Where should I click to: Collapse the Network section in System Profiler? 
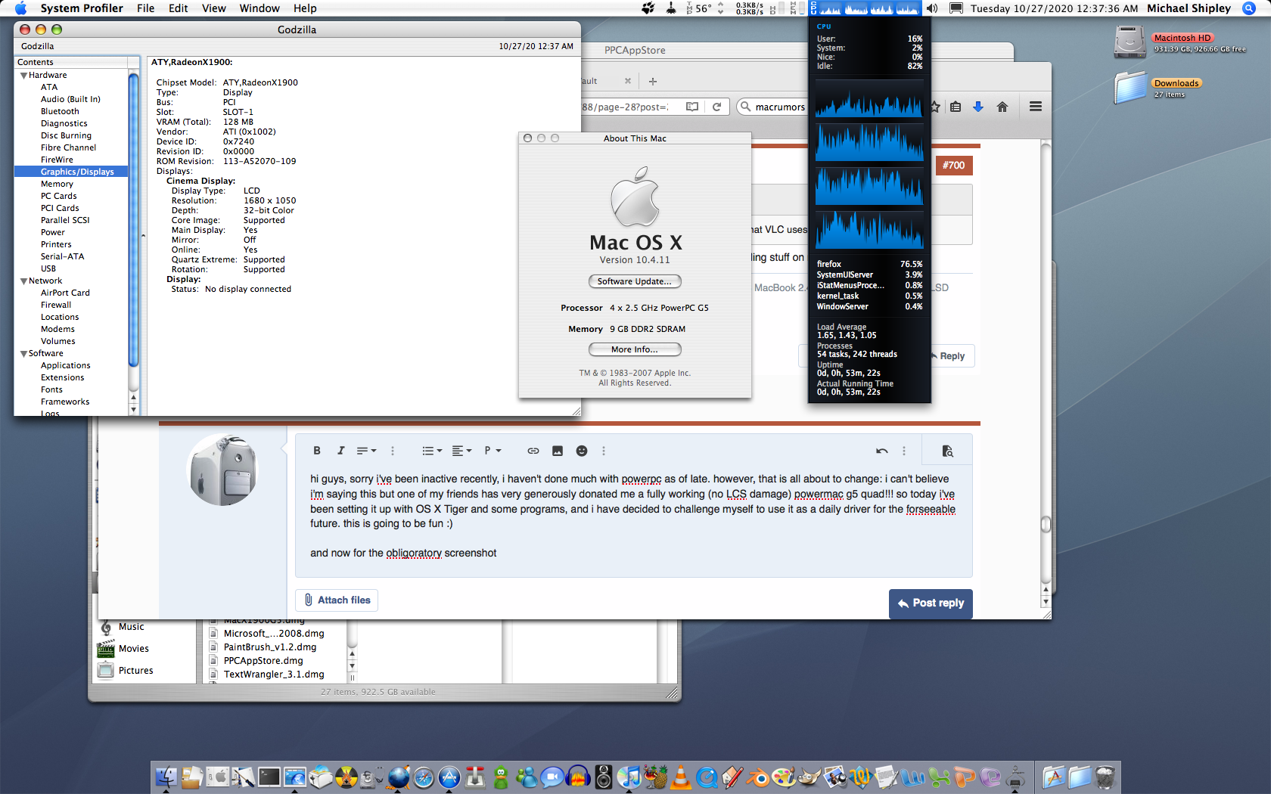click(23, 281)
